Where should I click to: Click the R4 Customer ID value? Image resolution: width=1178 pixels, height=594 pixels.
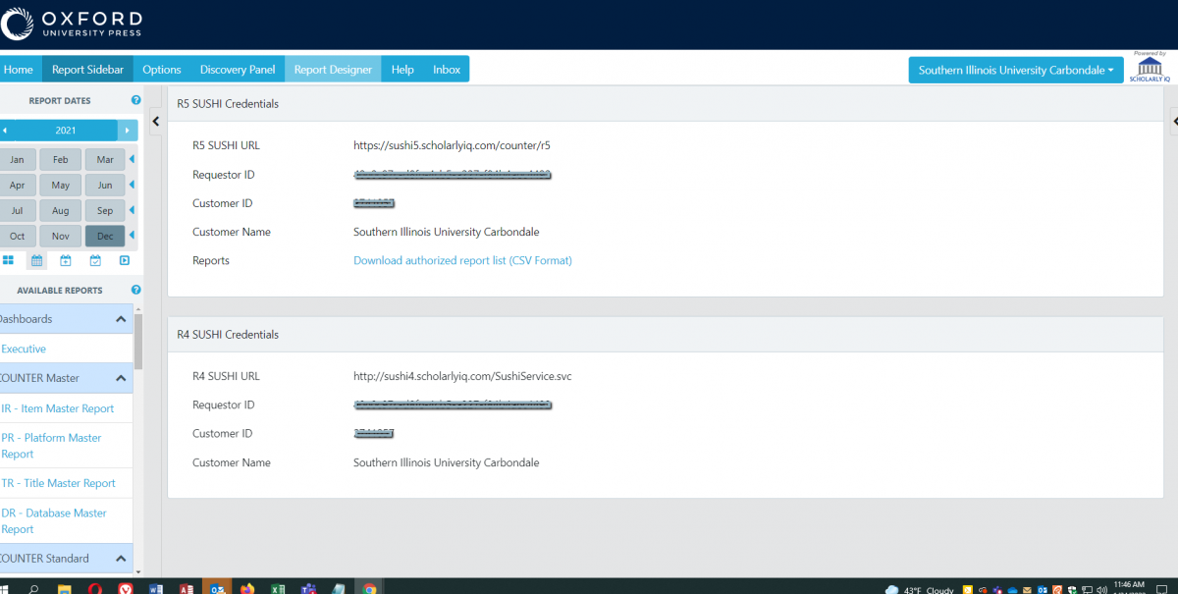(x=374, y=433)
